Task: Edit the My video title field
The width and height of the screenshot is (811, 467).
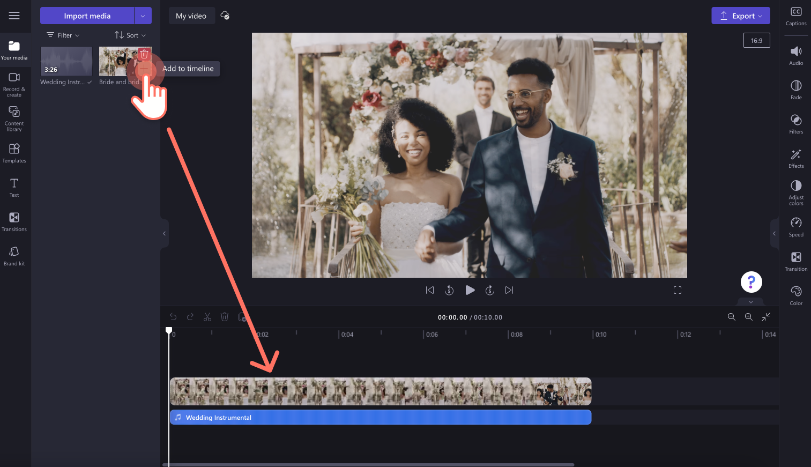Action: click(191, 16)
